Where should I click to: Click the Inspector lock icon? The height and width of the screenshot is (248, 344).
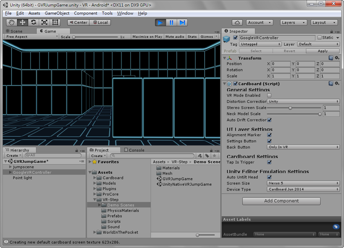pyautogui.click(x=331, y=32)
